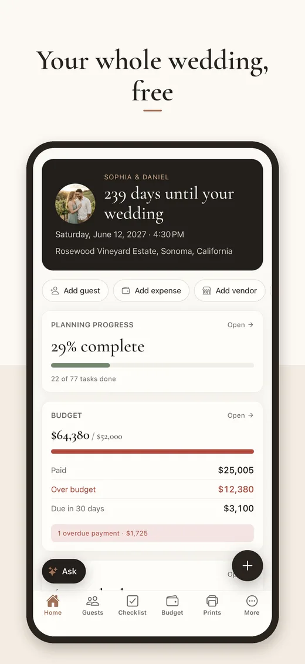Select the Due in 30 days row

152,509
